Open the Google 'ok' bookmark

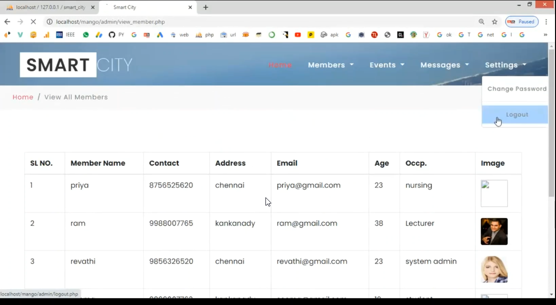click(445, 35)
